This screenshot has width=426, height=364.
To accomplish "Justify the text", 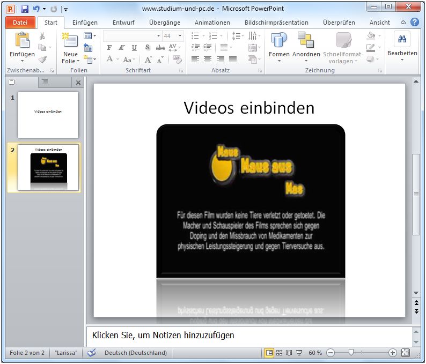I will (233, 59).
